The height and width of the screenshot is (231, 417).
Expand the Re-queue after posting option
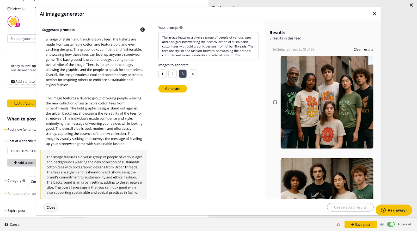coord(20,193)
